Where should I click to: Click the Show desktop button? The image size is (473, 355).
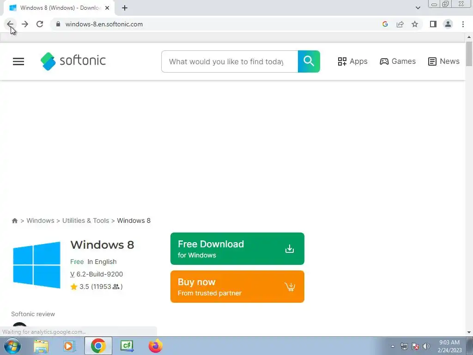470,346
